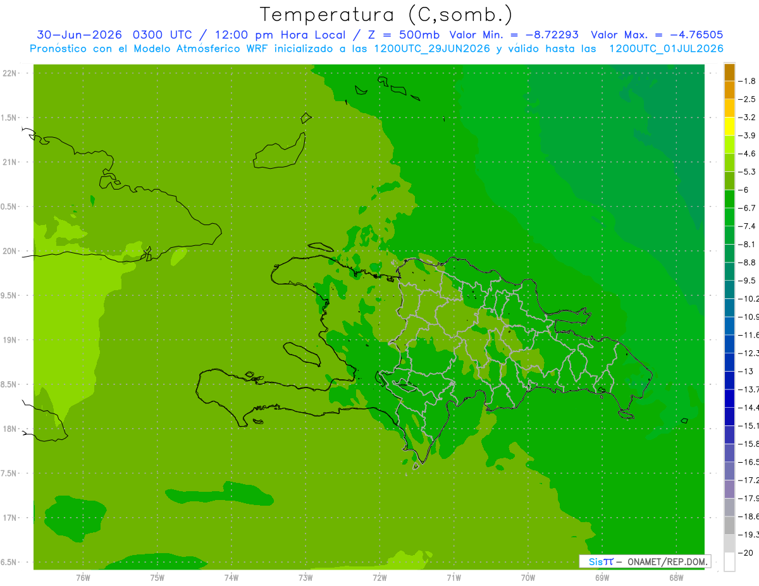Click the "-6.7" colorbar value
The image size is (759, 586).
[747, 208]
